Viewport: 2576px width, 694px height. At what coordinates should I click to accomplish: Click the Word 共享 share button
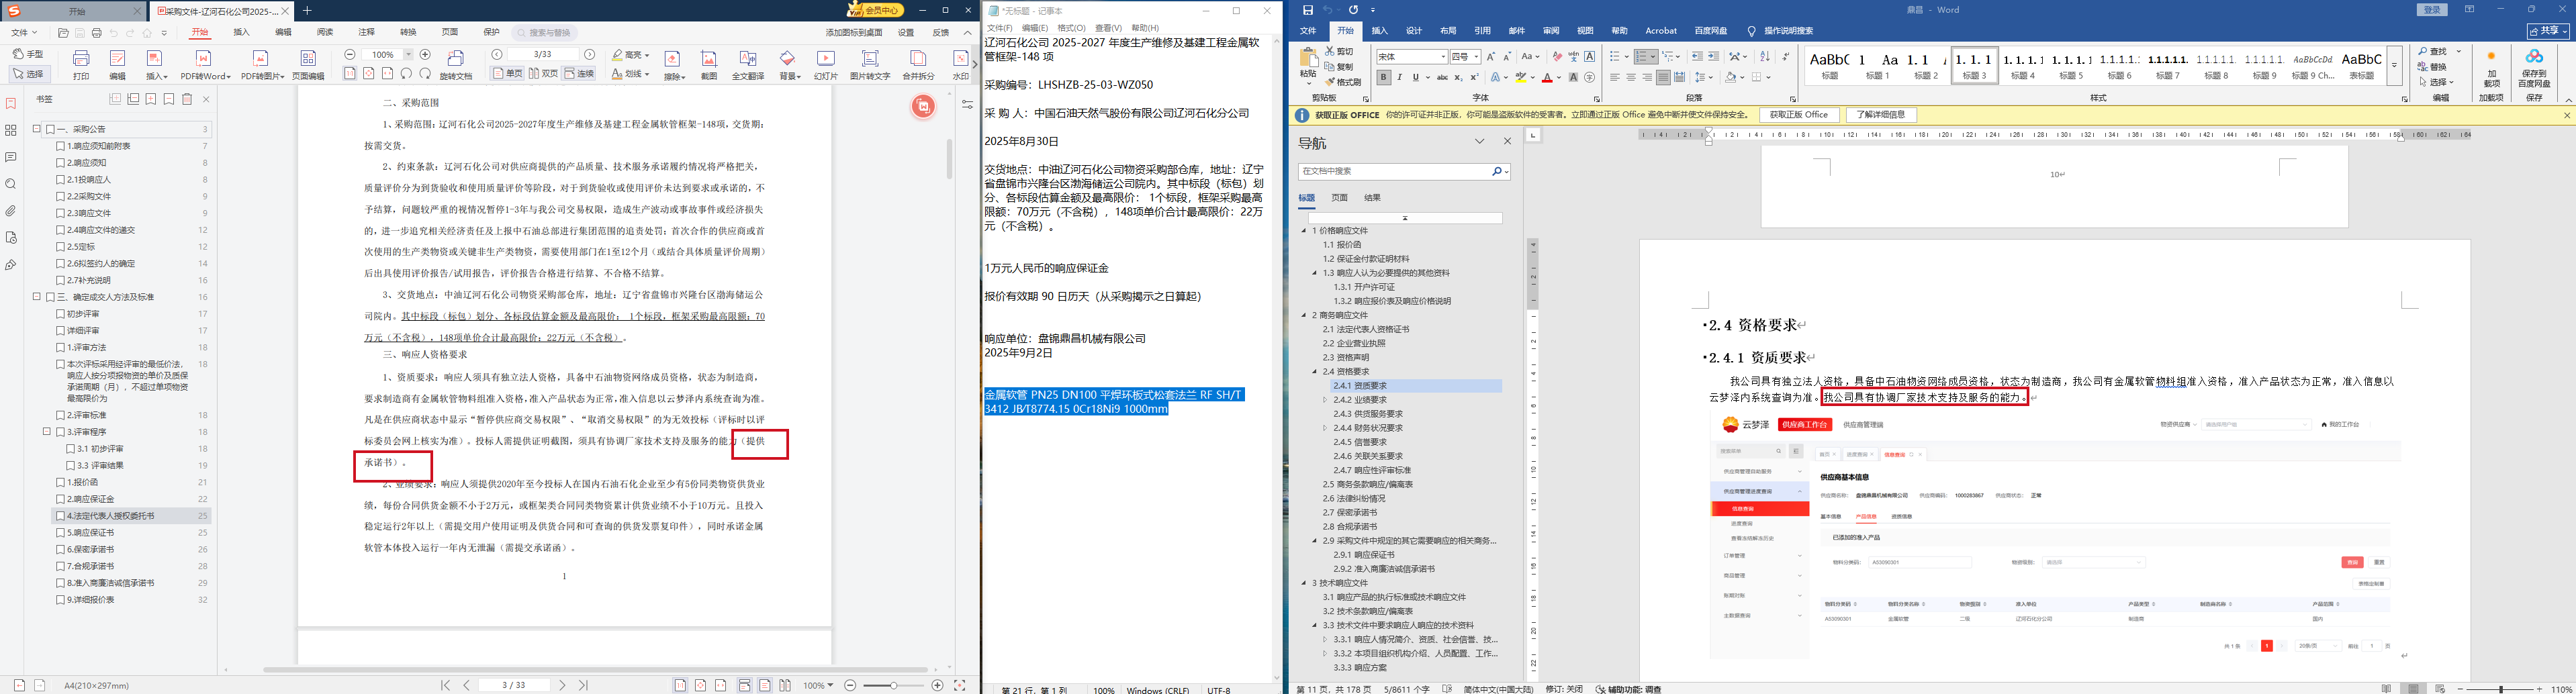[x=2549, y=31]
